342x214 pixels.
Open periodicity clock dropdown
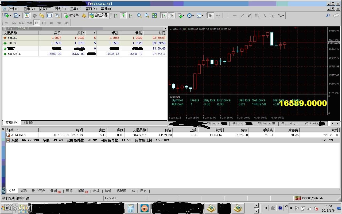click(190, 16)
